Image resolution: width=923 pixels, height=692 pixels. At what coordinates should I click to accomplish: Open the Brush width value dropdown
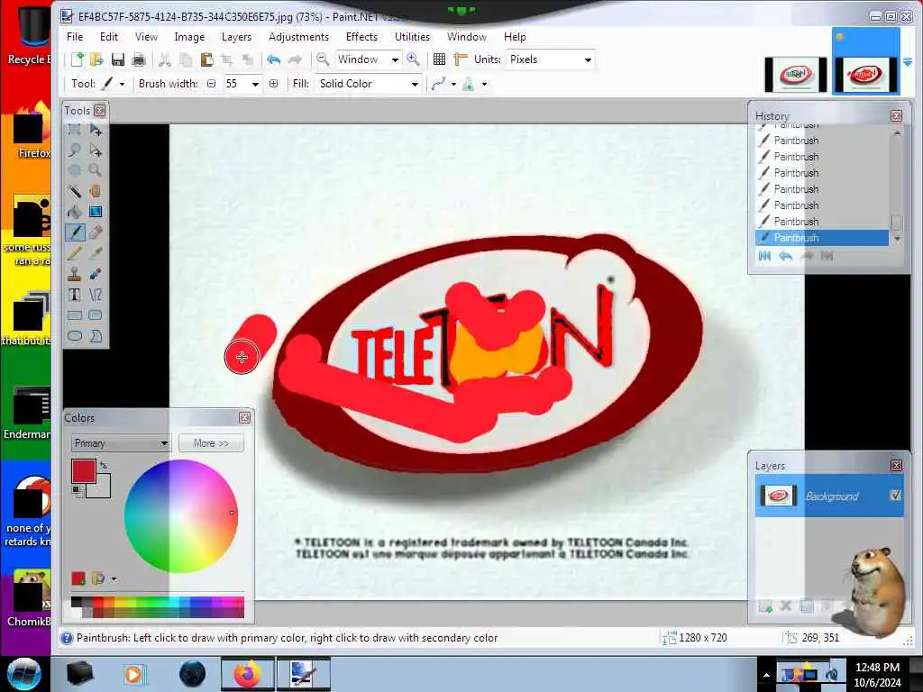(x=255, y=84)
